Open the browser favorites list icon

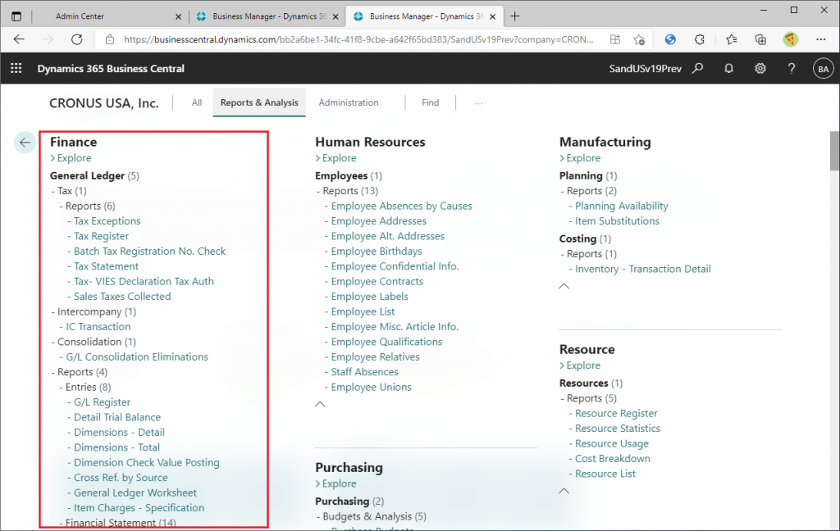[731, 39]
